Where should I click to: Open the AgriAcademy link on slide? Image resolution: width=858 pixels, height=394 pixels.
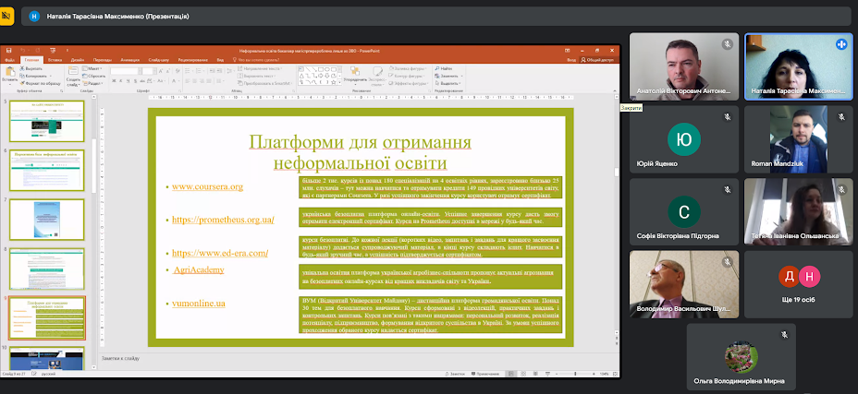point(199,270)
